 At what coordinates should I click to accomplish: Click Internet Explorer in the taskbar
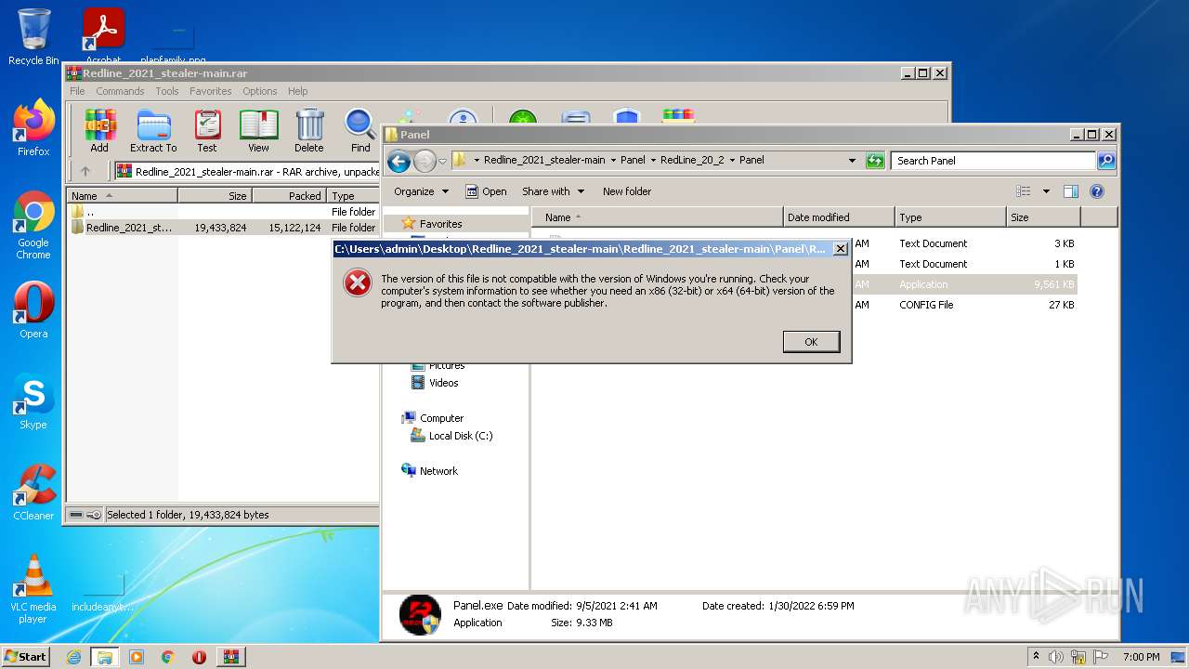point(73,657)
